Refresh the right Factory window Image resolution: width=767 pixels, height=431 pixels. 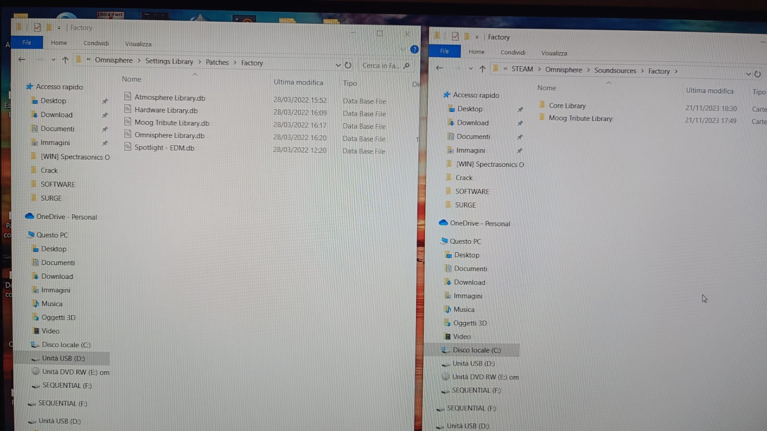[x=757, y=74]
